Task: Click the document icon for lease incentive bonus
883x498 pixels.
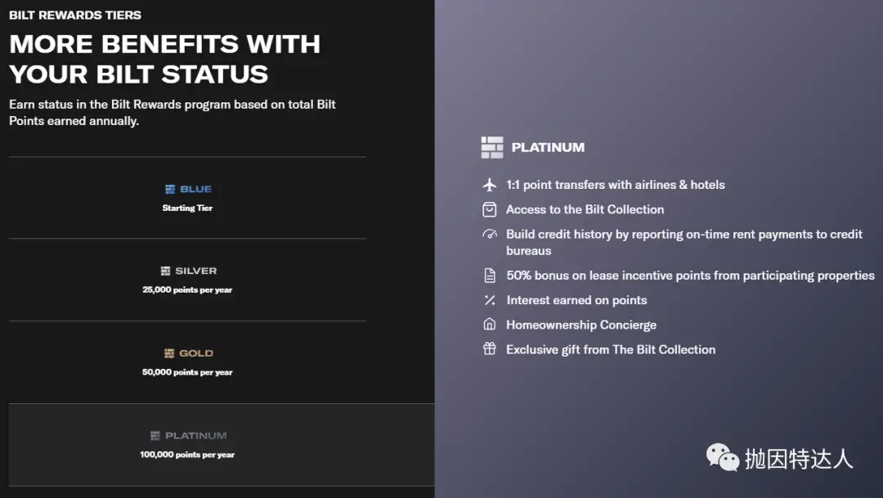Action: tap(490, 276)
